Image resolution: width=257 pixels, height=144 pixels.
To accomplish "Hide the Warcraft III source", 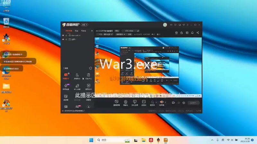I will (x=63, y=35).
